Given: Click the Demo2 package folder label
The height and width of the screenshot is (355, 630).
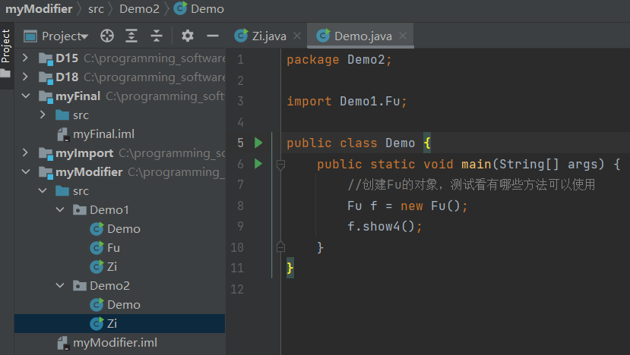Looking at the screenshot, I should click(109, 286).
